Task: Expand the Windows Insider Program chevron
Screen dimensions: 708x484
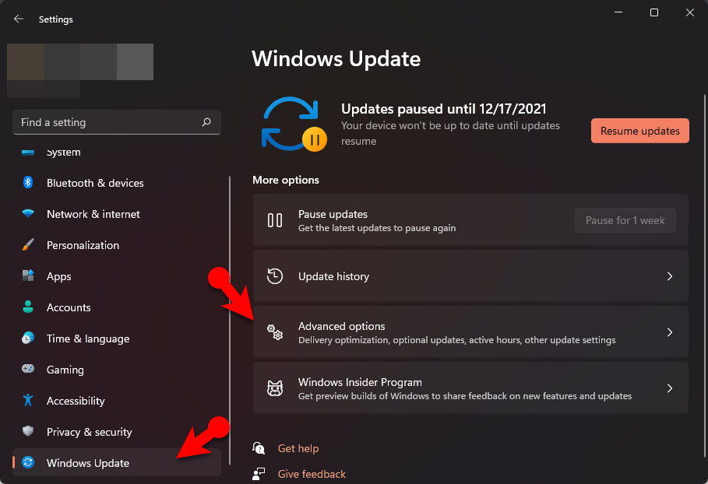Action: pyautogui.click(x=669, y=388)
